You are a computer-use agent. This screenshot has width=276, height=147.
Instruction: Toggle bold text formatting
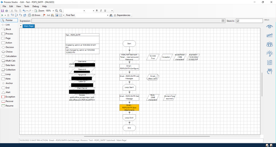point(97,11)
